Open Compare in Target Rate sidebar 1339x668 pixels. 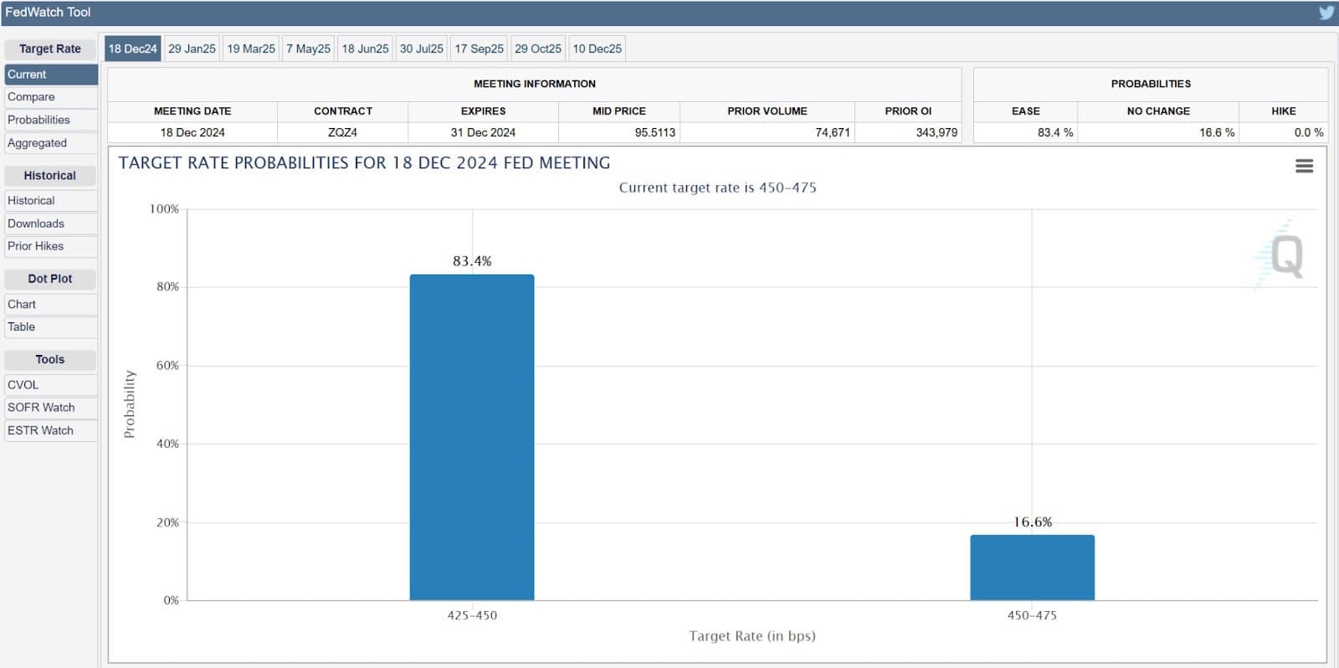pyautogui.click(x=32, y=97)
